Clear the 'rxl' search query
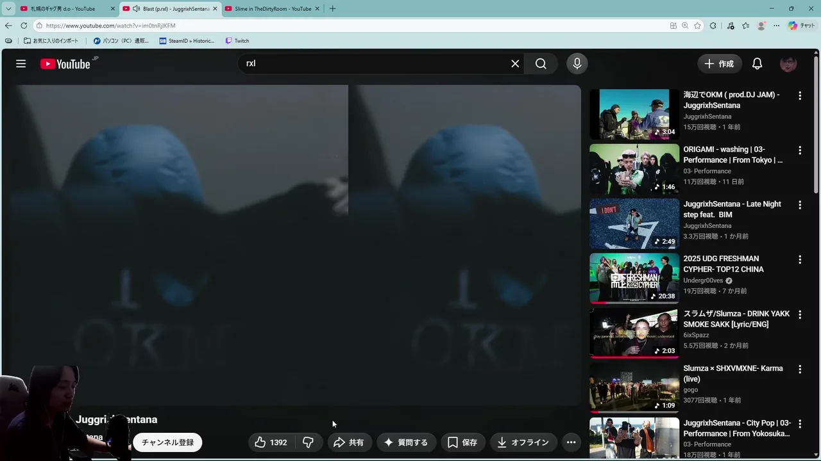This screenshot has height=461, width=821. (x=515, y=63)
